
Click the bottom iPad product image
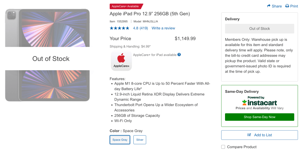point(47,86)
